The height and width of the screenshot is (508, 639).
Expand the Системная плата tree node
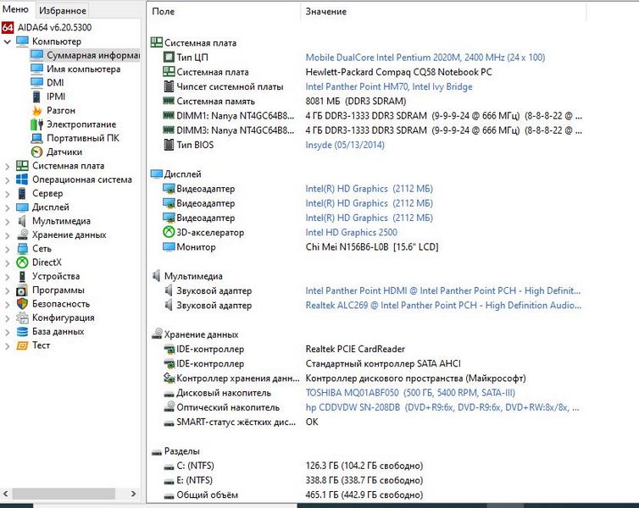8,166
